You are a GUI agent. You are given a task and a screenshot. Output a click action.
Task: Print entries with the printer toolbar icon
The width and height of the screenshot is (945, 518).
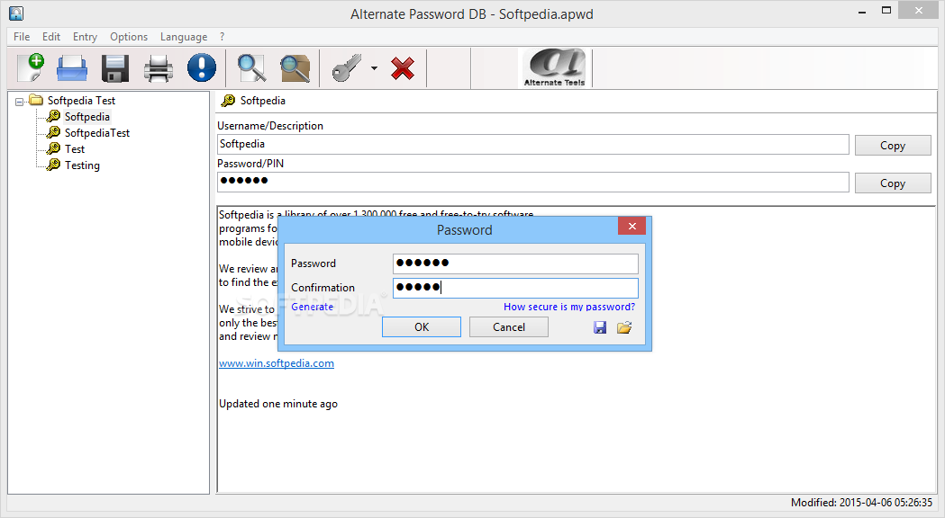159,68
